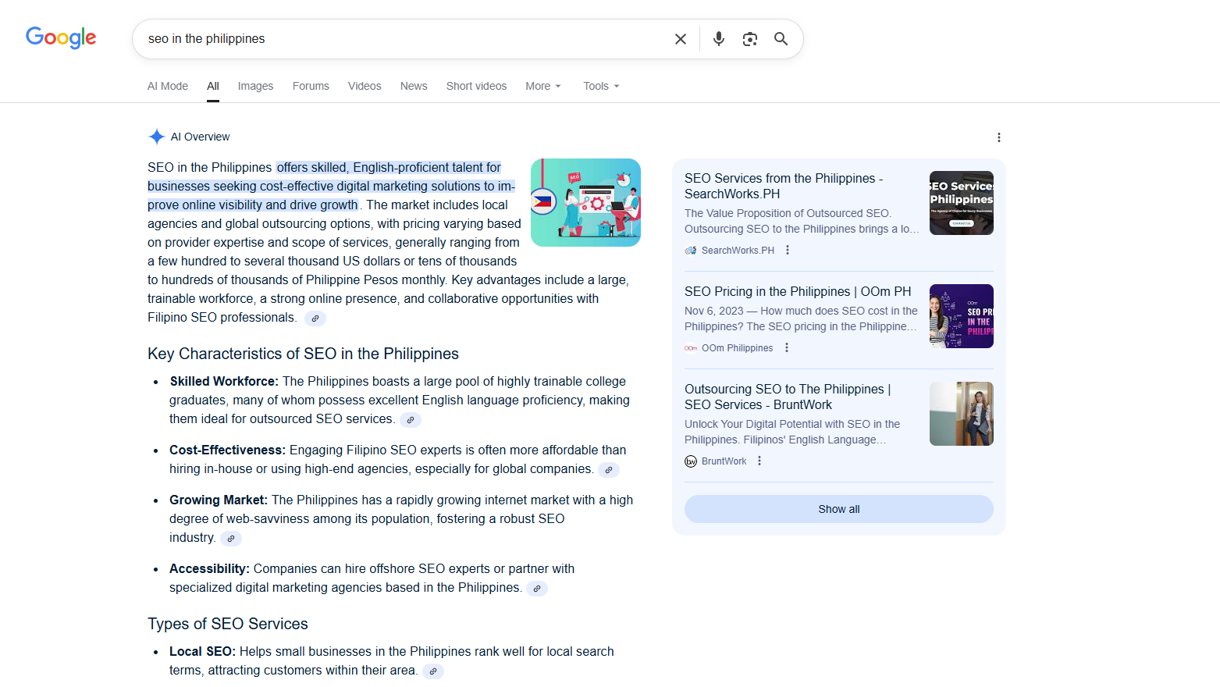1220x687 pixels.
Task: Click the Key Characteristics of SEO heading
Action: pyautogui.click(x=303, y=354)
